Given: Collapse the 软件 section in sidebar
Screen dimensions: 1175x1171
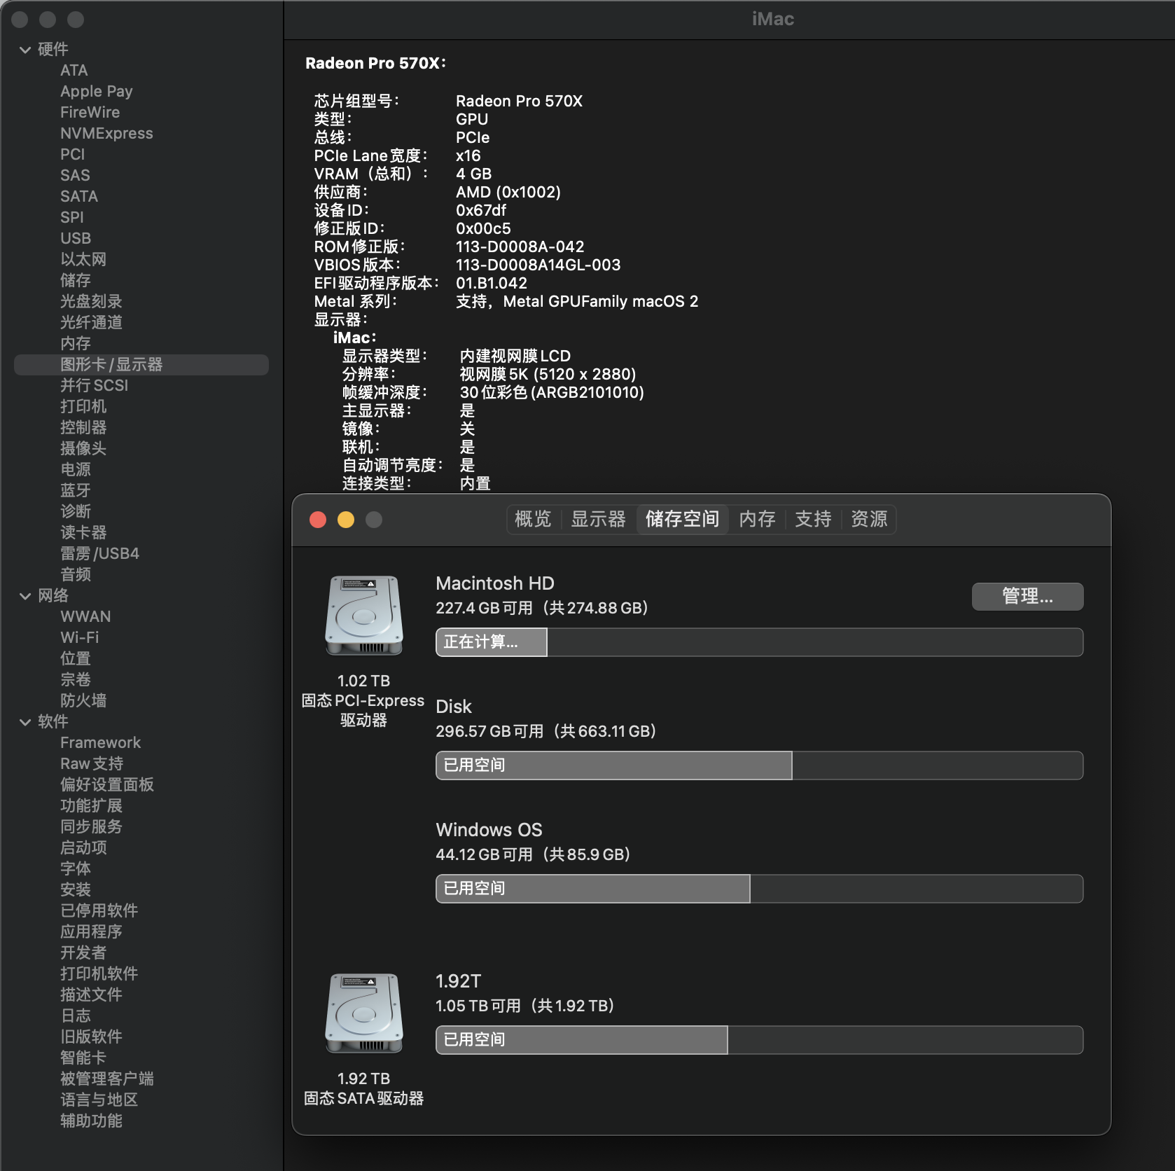Looking at the screenshot, I should (x=25, y=722).
